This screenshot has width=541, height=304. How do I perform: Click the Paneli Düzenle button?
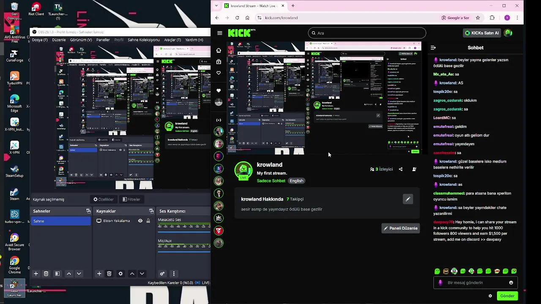[400, 228]
